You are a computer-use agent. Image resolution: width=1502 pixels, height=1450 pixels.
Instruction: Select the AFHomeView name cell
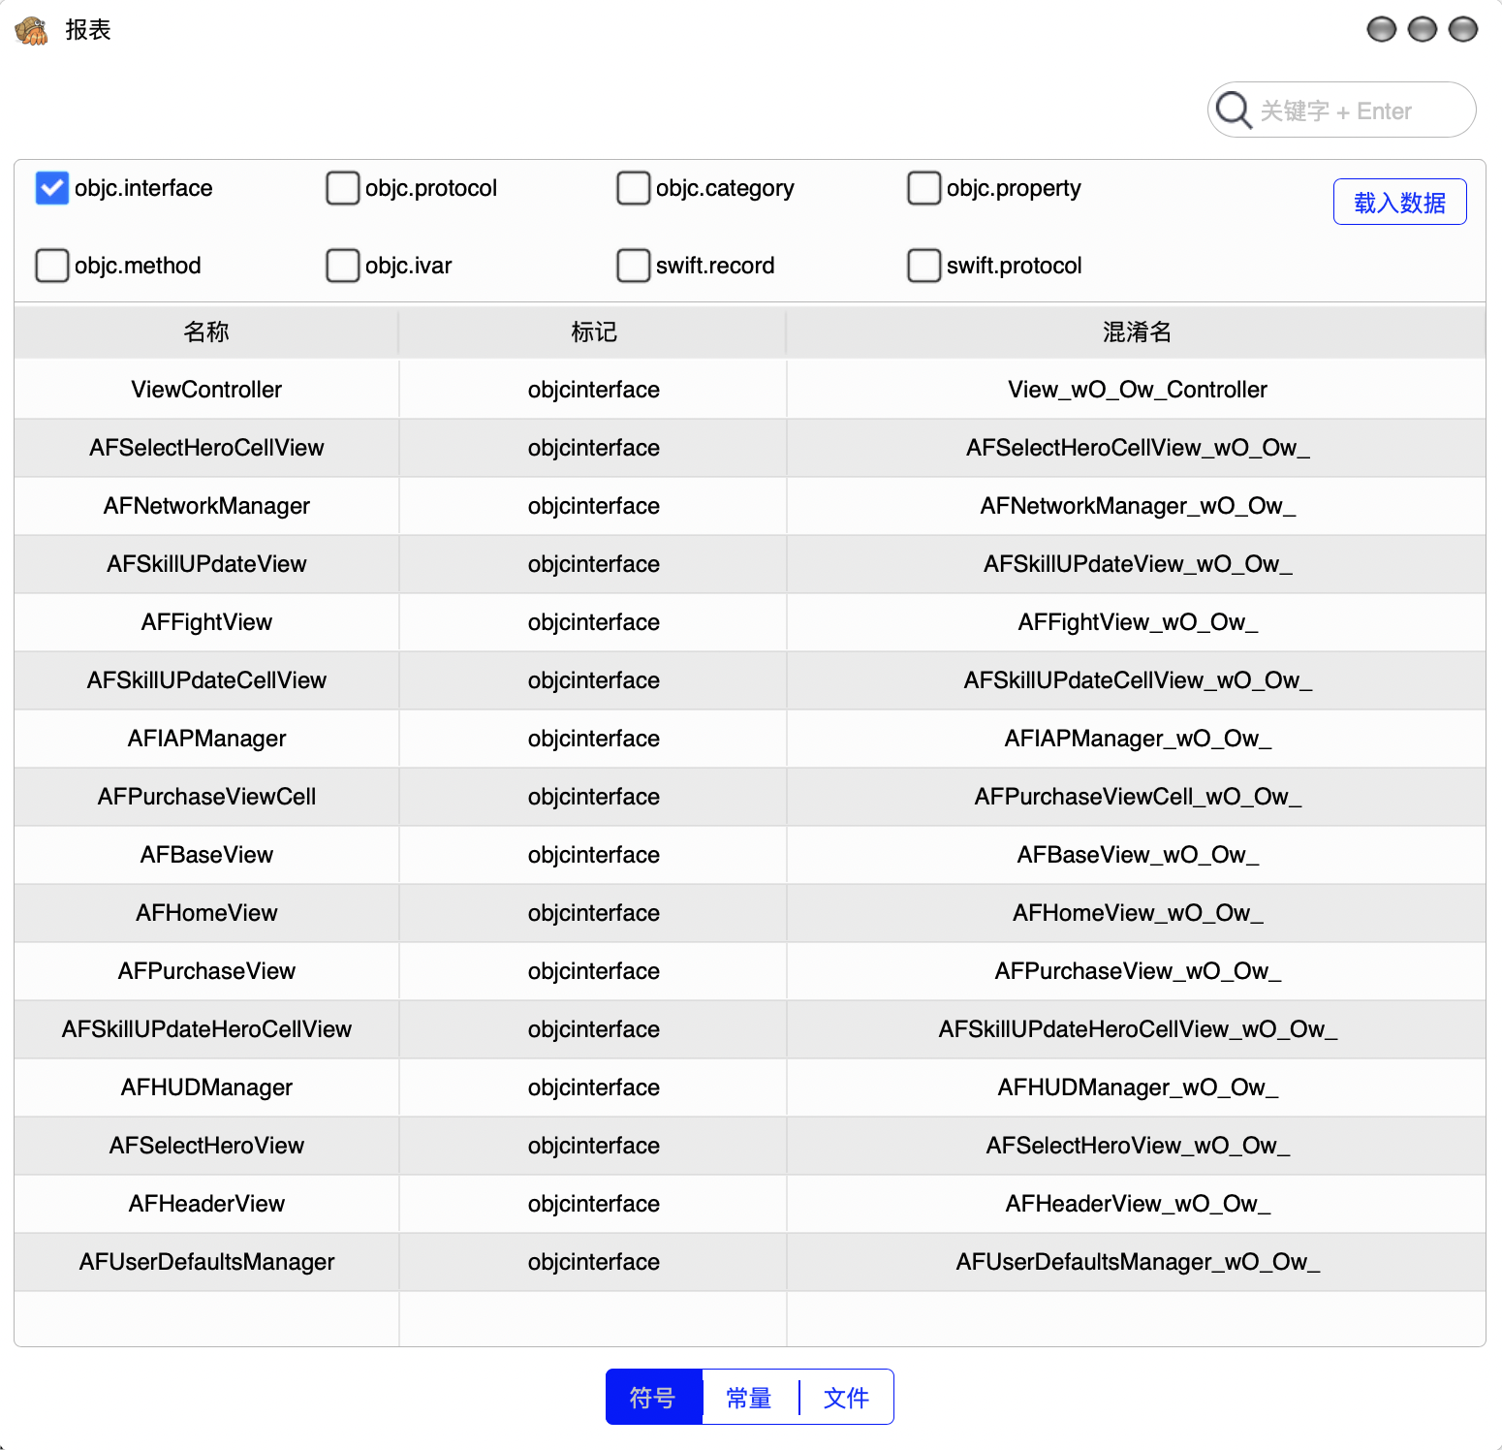coord(206,913)
